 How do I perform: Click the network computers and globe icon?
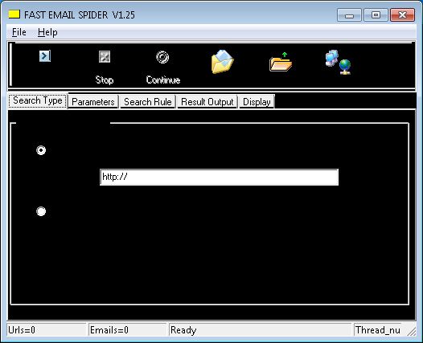[338, 62]
